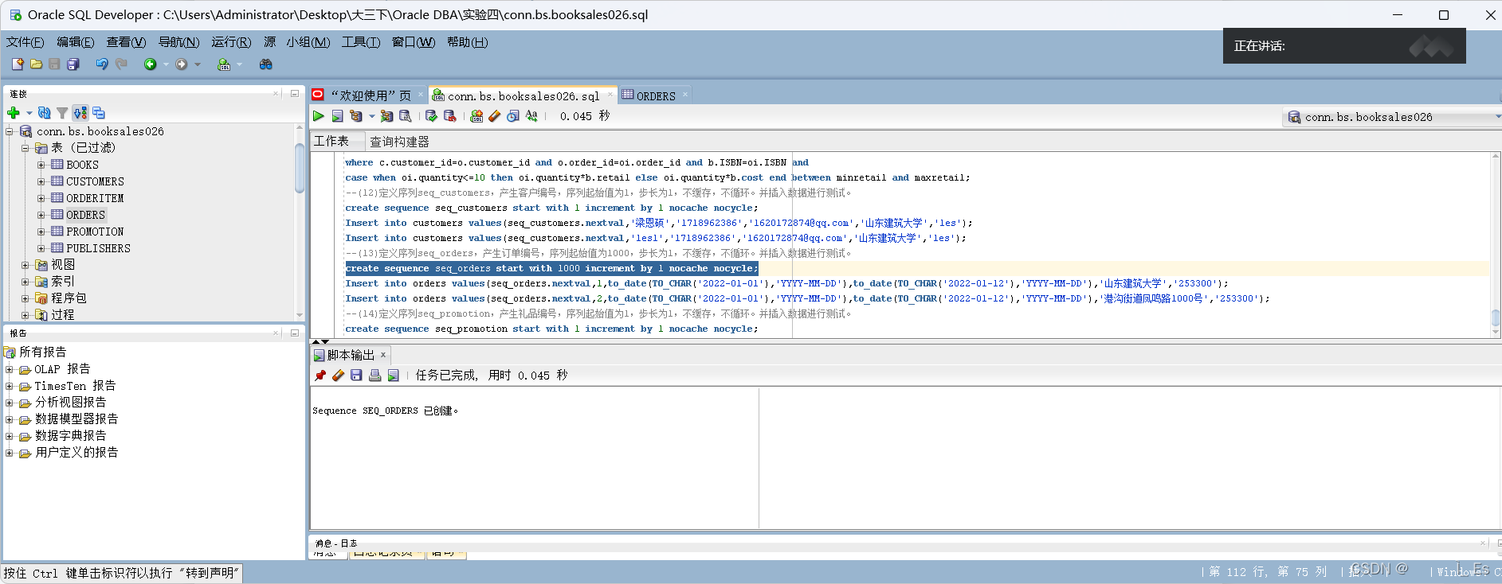
Task: Select the ORDERITEM table in tree
Action: [95, 198]
